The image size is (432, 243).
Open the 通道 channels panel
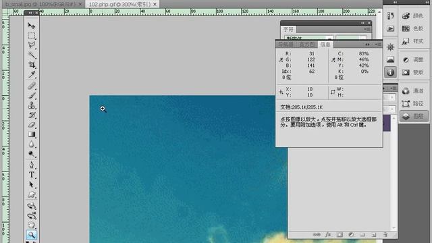[413, 90]
